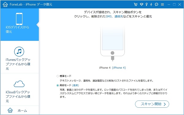The image size is (184, 115).
Task: Click the diamond-shaped icon in the title bar
Action: tap(141, 5)
